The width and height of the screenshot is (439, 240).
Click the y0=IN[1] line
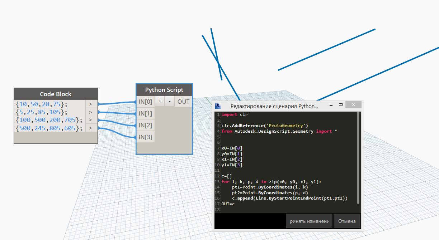(232, 154)
